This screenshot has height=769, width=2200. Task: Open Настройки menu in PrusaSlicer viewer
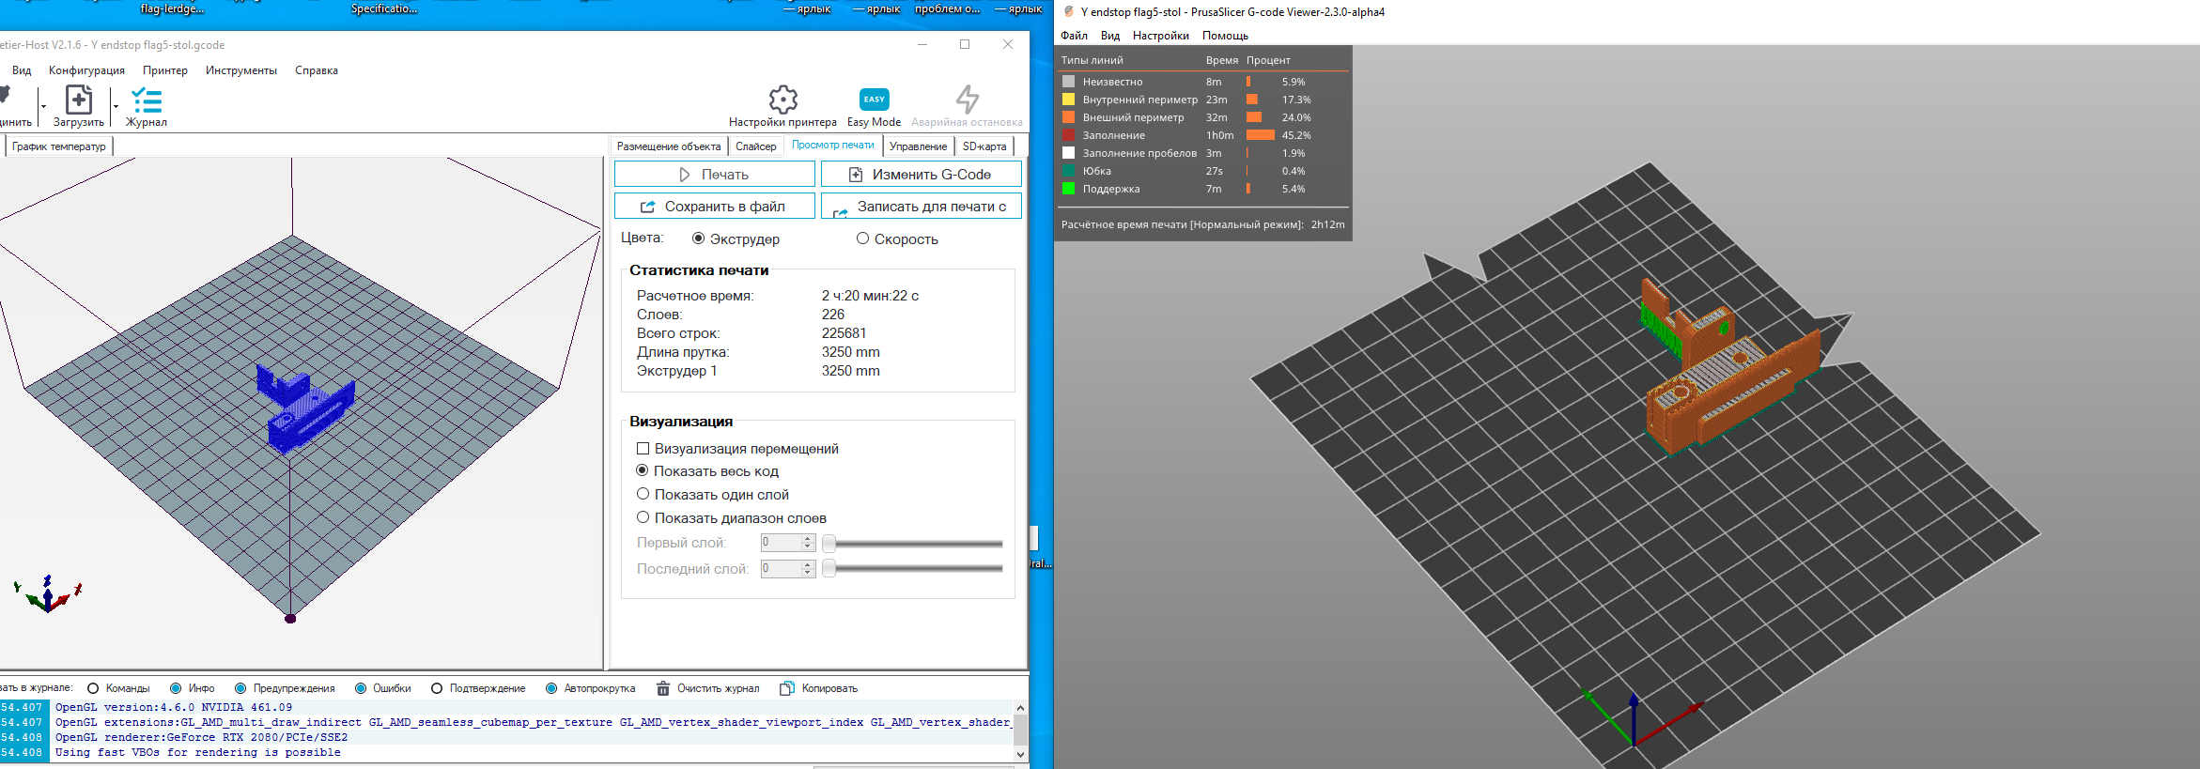pyautogui.click(x=1161, y=36)
